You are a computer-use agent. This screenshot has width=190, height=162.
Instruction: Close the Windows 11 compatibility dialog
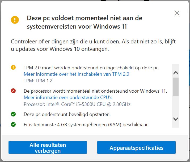176,13
